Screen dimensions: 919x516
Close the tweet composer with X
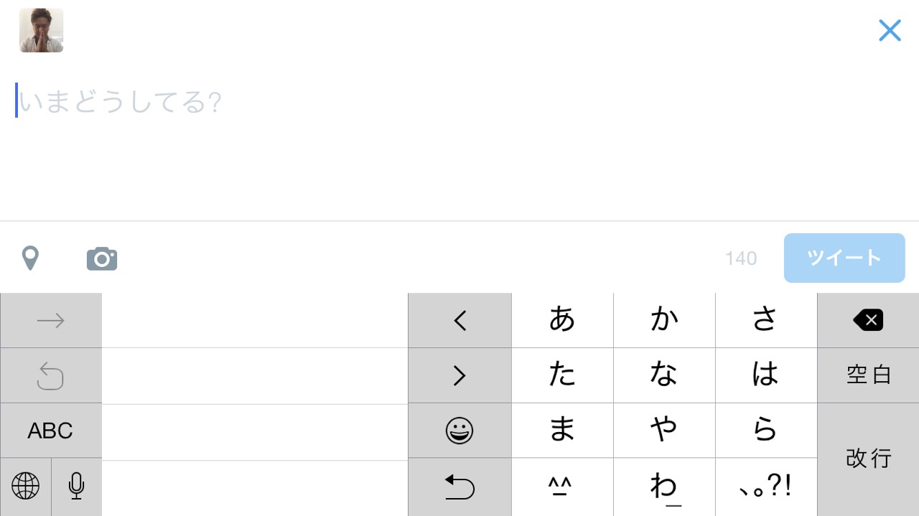[890, 30]
